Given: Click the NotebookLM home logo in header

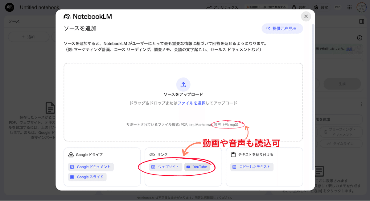Looking at the screenshot, I should tap(10, 7).
